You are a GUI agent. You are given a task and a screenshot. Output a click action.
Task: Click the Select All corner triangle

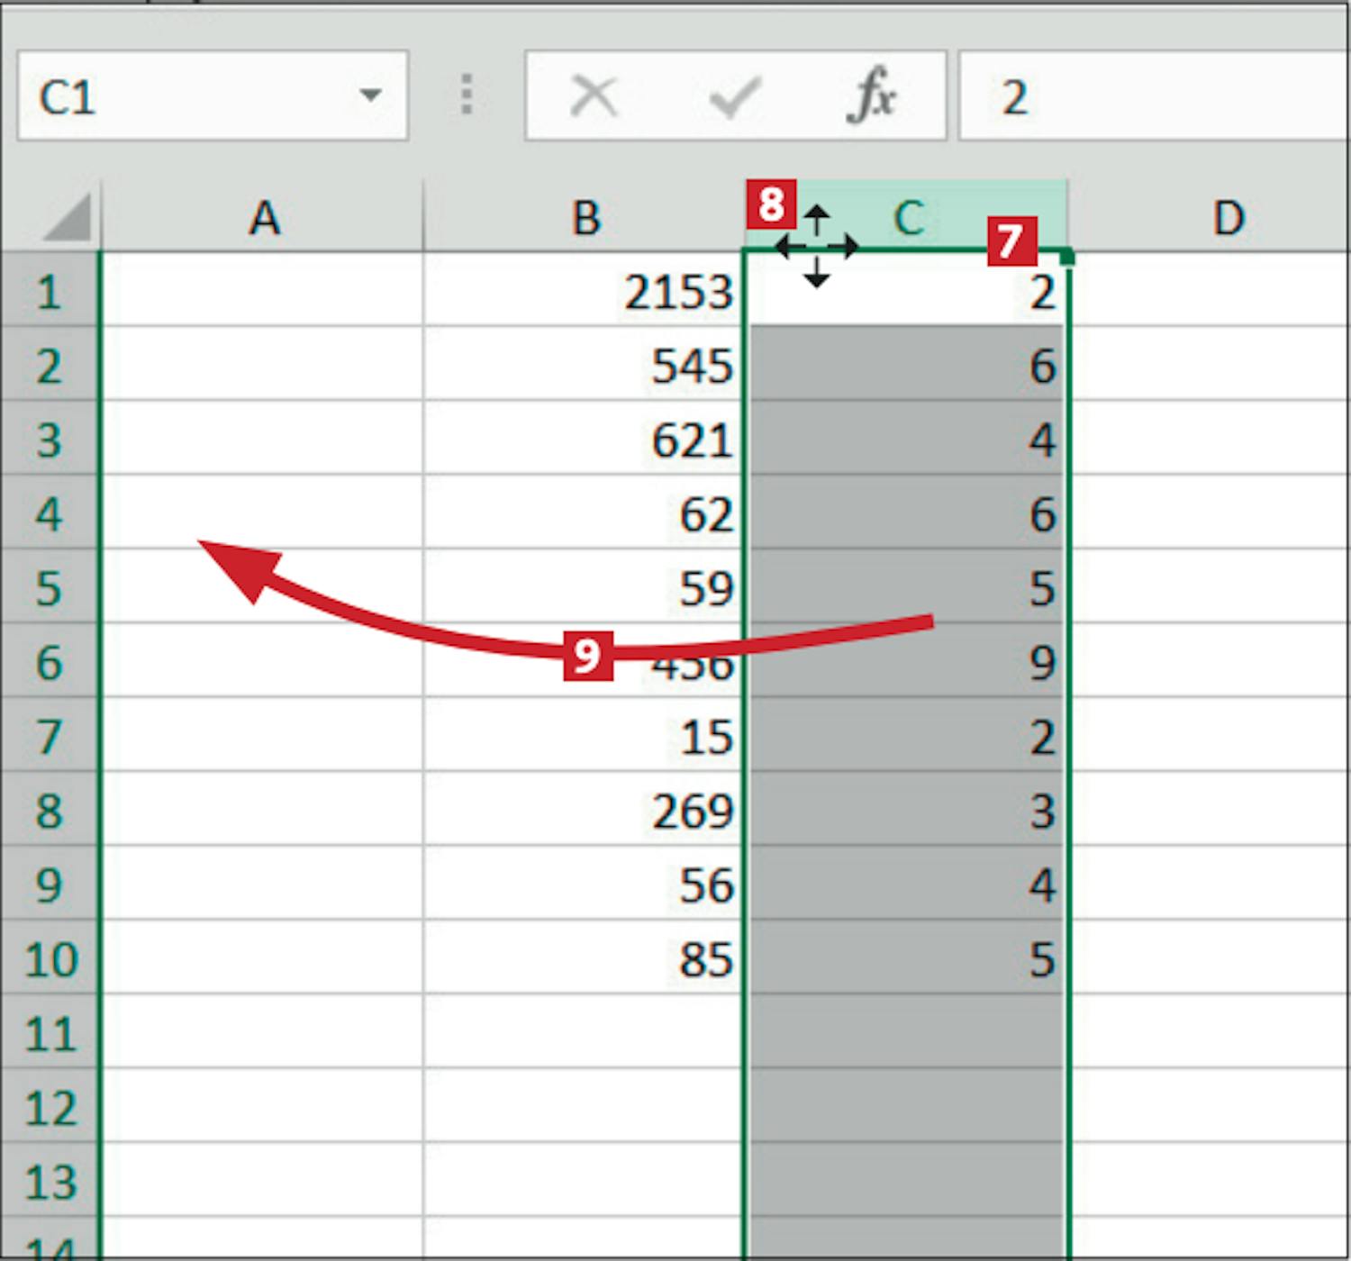click(x=67, y=217)
